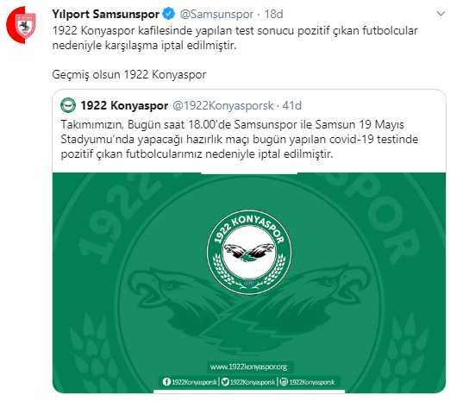The width and height of the screenshot is (450, 401).
Task: Click the Yılport Samsunspor display name
Action: tap(105, 14)
